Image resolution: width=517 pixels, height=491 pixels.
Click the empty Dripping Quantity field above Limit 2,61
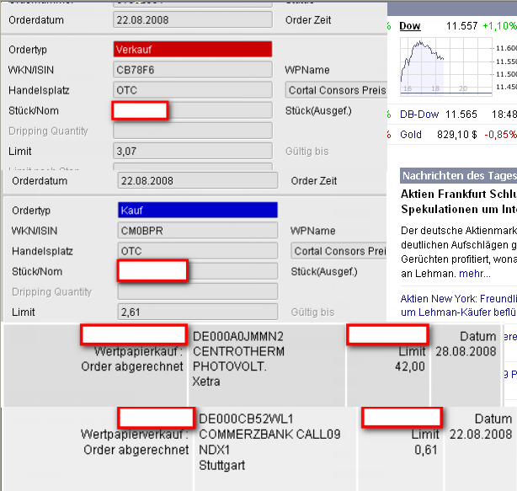click(198, 291)
